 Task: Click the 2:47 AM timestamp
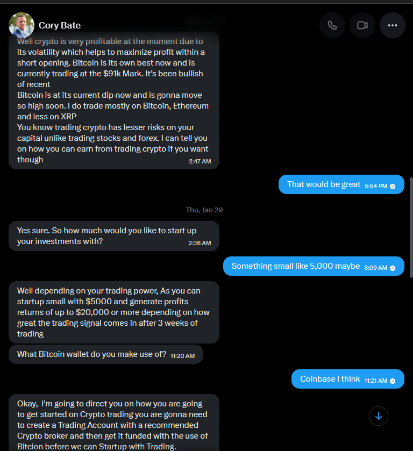(200, 161)
